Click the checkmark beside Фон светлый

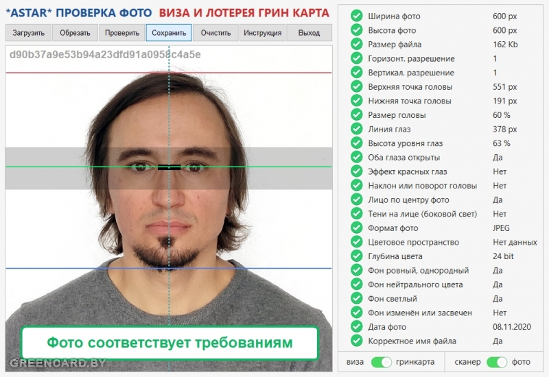(356, 298)
